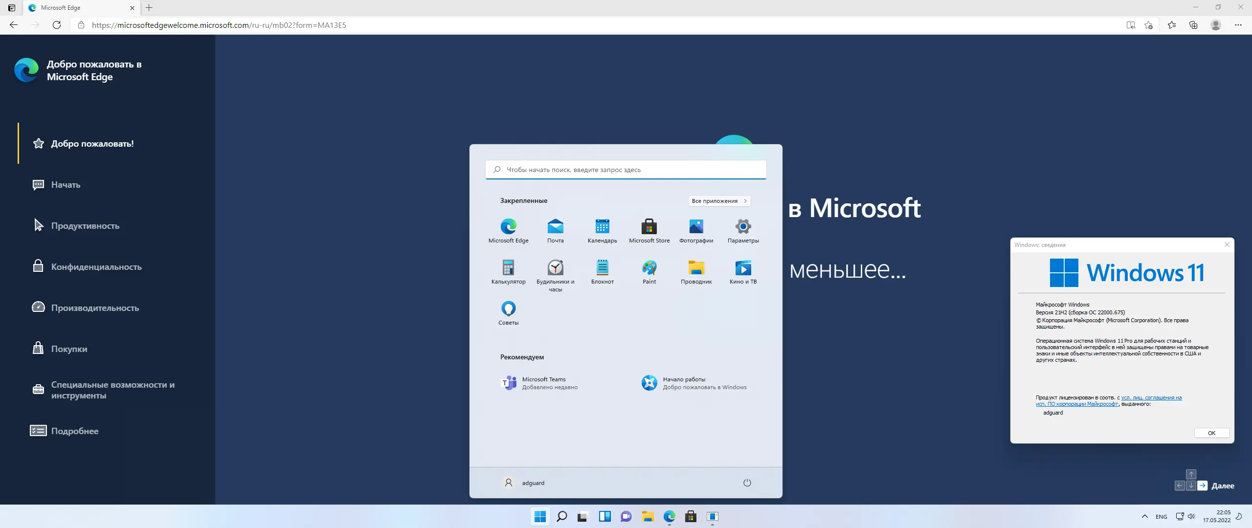This screenshot has height=528, width=1252.
Task: Open the Почта app
Action: pyautogui.click(x=555, y=227)
